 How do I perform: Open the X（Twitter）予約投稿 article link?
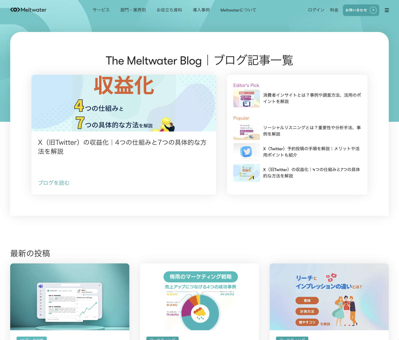[x=312, y=152]
